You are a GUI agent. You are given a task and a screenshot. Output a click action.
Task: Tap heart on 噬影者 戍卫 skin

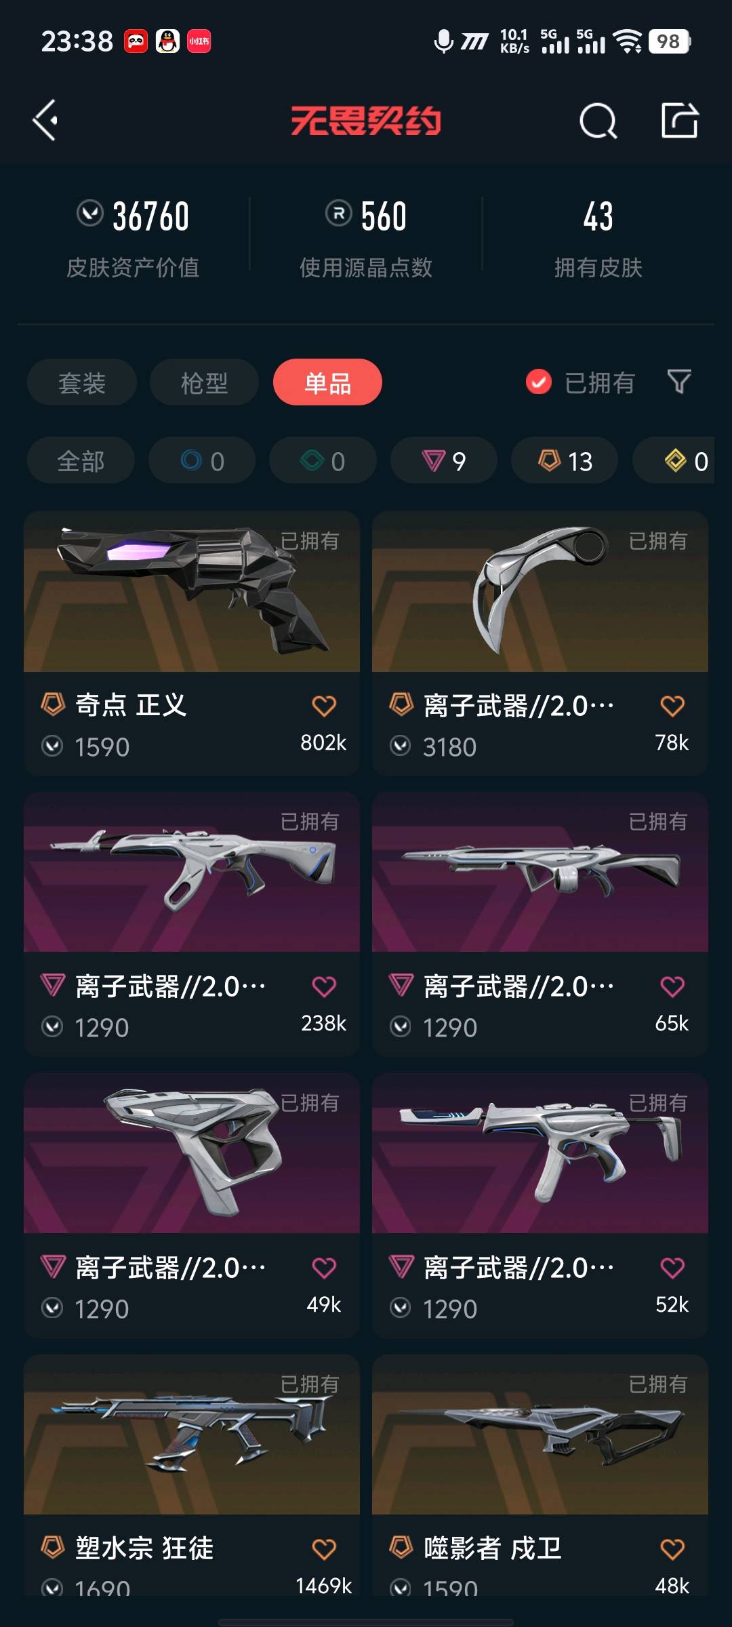pos(672,1549)
